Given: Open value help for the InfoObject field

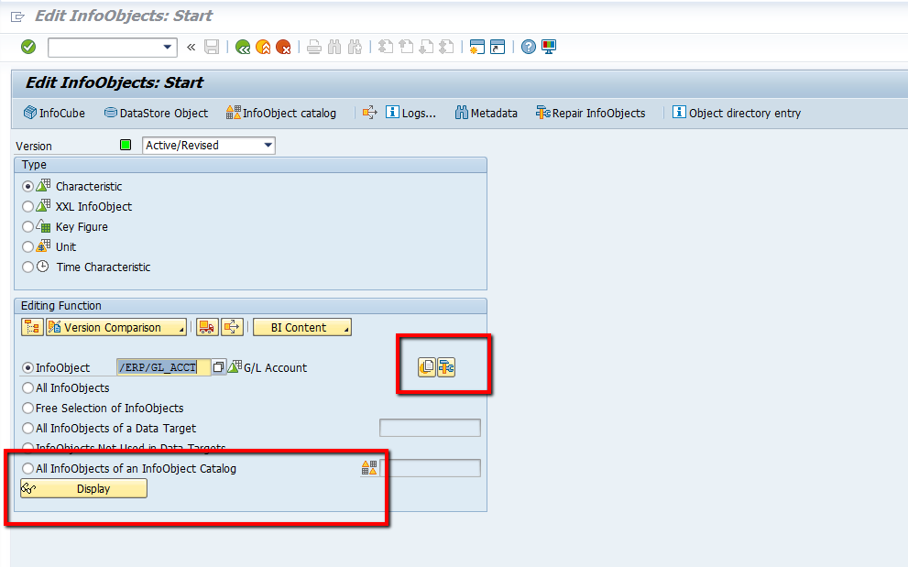Looking at the screenshot, I should [x=216, y=366].
